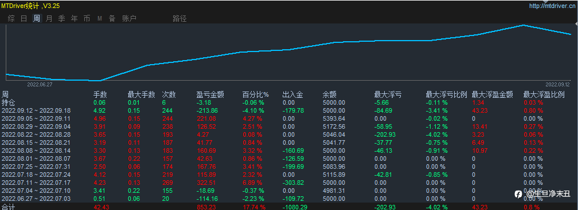
Task: Switch to the 综 summary tab
Action: [x=11, y=18]
